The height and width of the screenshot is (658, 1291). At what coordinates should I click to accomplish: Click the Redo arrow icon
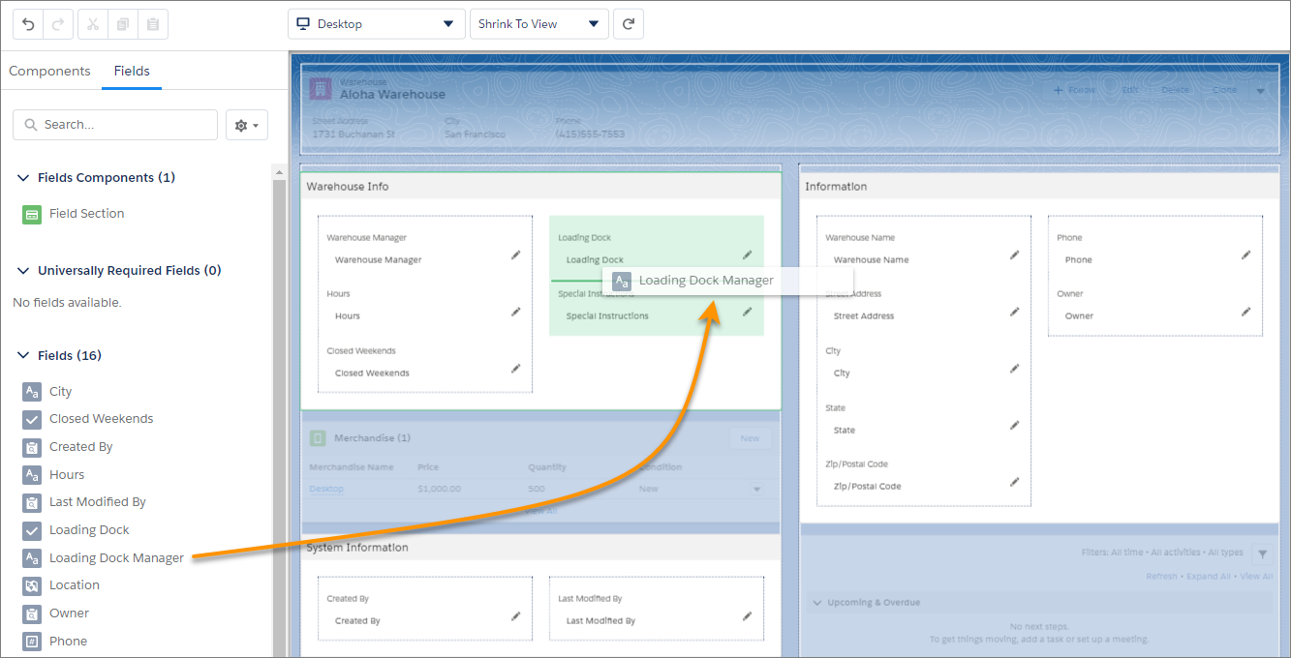coord(58,24)
